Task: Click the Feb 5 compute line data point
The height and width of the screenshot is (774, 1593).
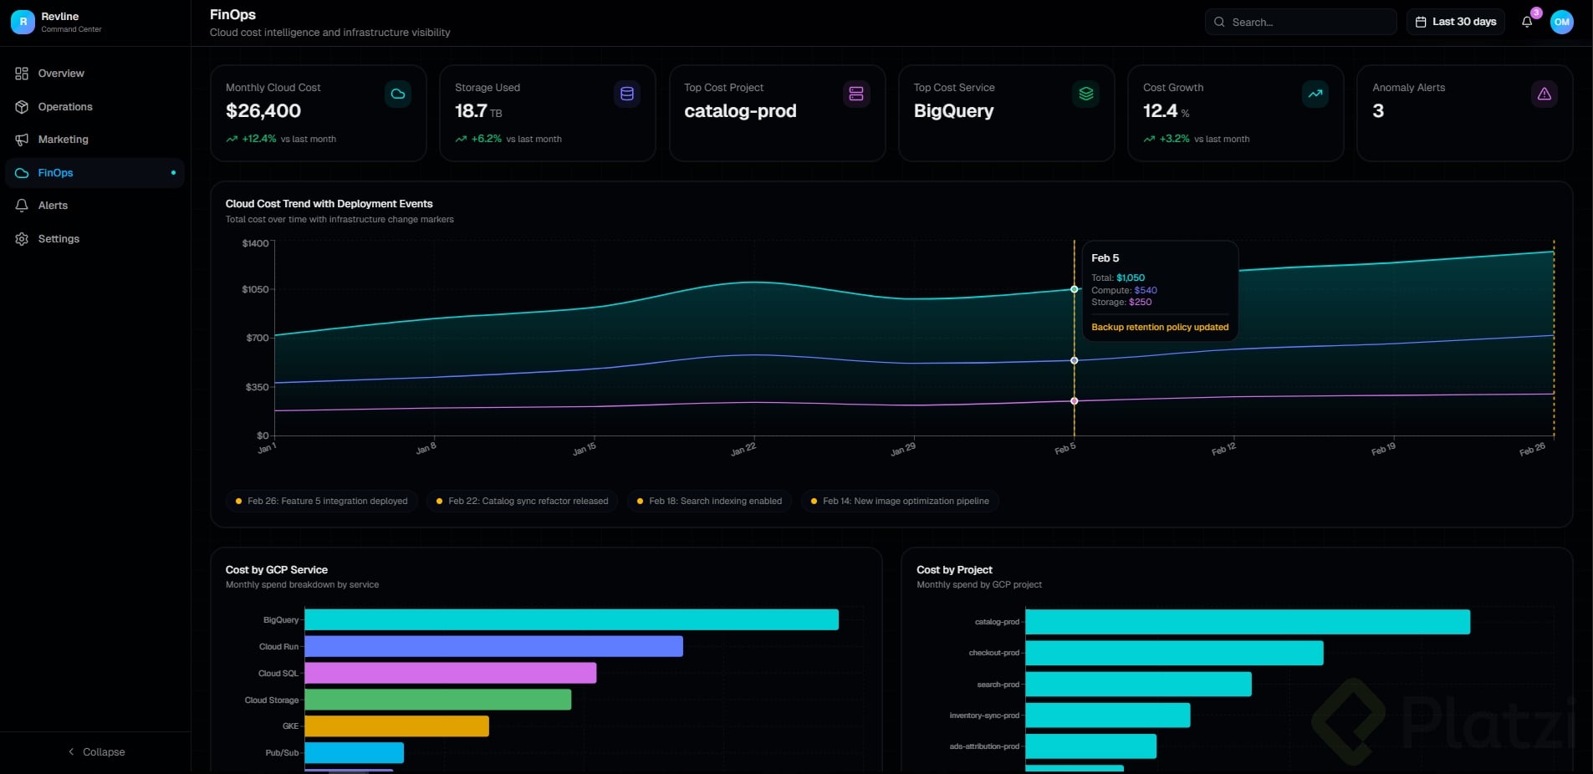Action: (x=1075, y=361)
